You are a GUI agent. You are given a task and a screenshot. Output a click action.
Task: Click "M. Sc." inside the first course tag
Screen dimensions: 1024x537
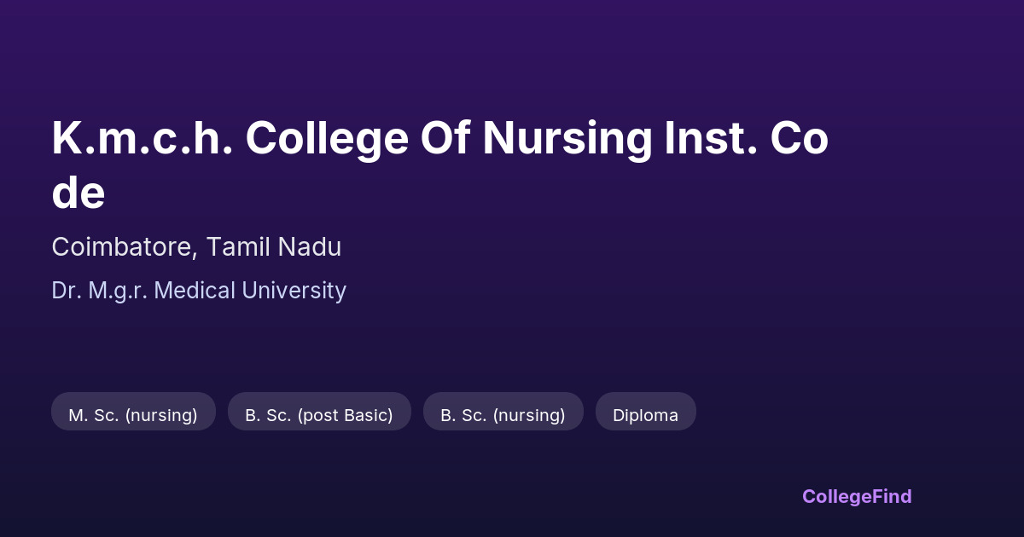coord(94,416)
